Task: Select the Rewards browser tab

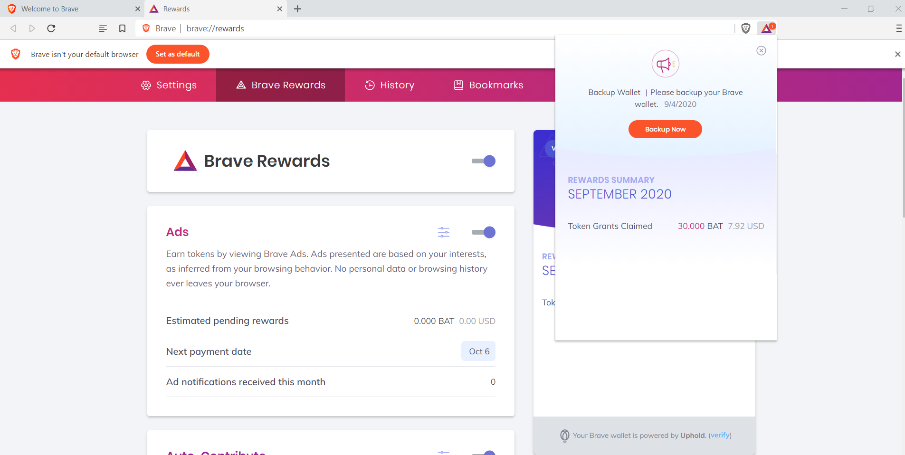Action: pos(216,9)
